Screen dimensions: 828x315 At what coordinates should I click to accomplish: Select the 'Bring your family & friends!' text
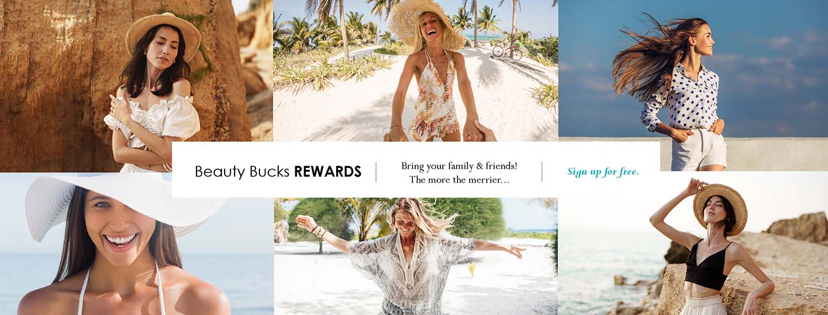coord(459,165)
